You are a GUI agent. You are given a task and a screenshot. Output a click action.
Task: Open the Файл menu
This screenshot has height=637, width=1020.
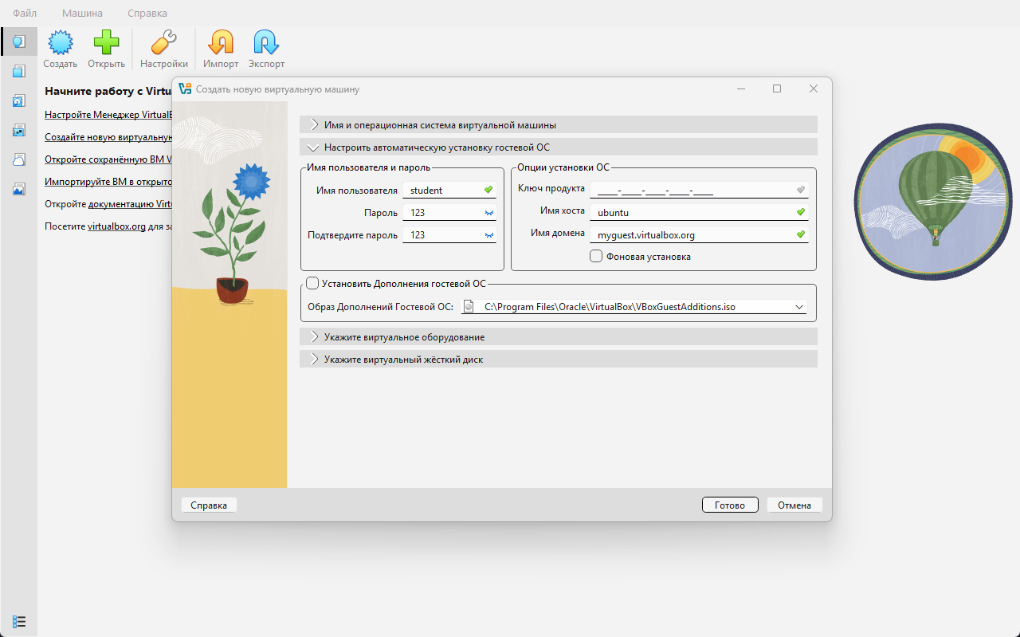[25, 14]
